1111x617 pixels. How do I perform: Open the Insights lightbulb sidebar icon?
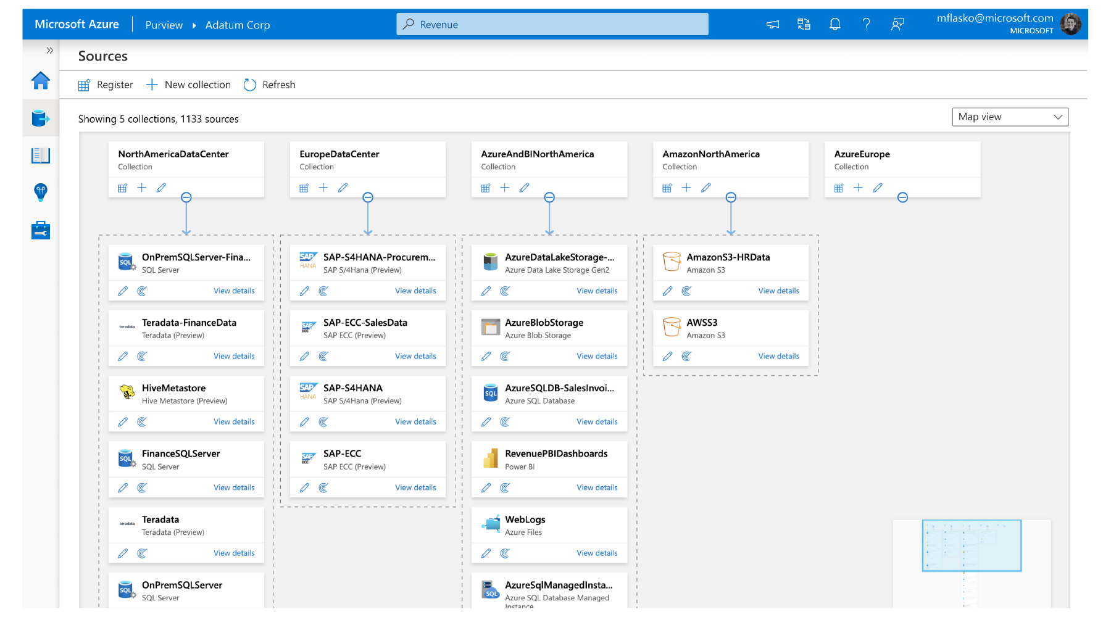pyautogui.click(x=41, y=193)
